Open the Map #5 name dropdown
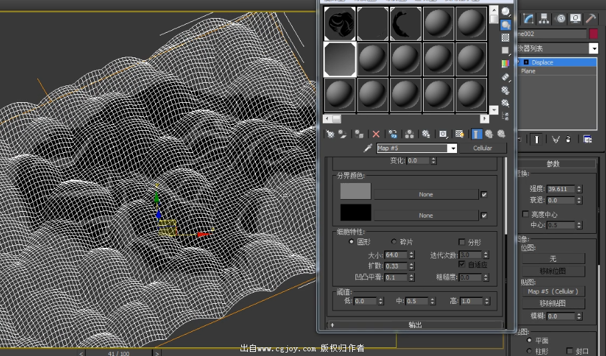 point(452,148)
